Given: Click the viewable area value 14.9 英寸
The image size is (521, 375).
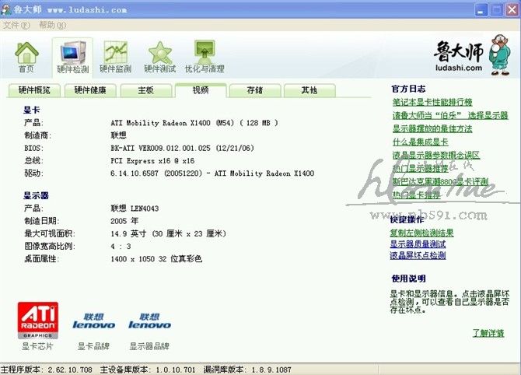Looking at the screenshot, I should click(128, 233).
